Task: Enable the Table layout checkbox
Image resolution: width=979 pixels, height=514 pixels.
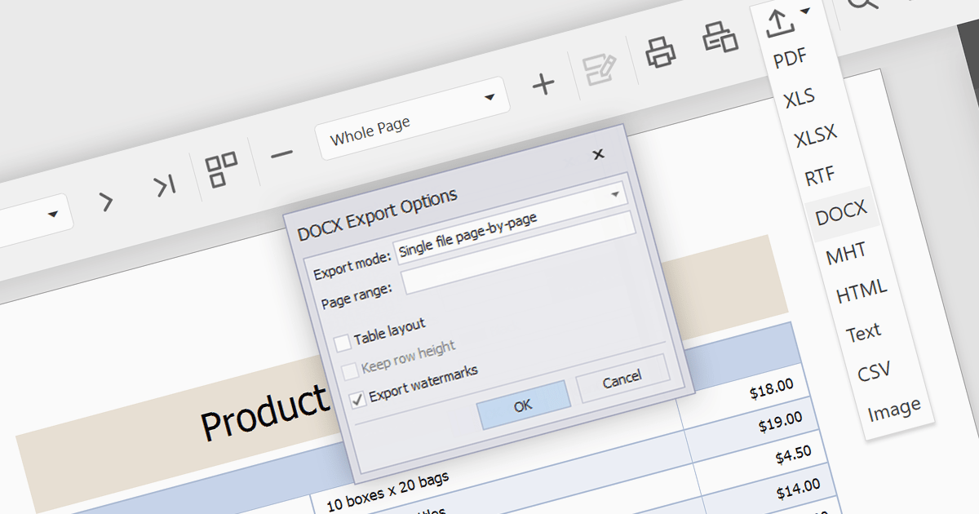Action: pyautogui.click(x=342, y=341)
